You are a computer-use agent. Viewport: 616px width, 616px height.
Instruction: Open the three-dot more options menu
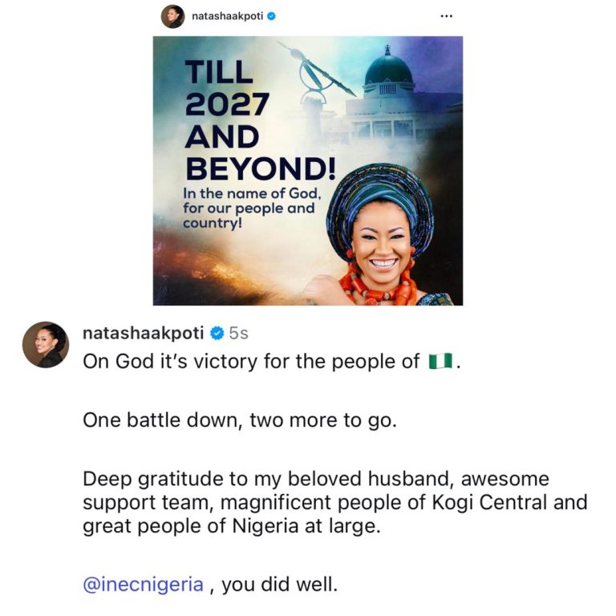446,16
